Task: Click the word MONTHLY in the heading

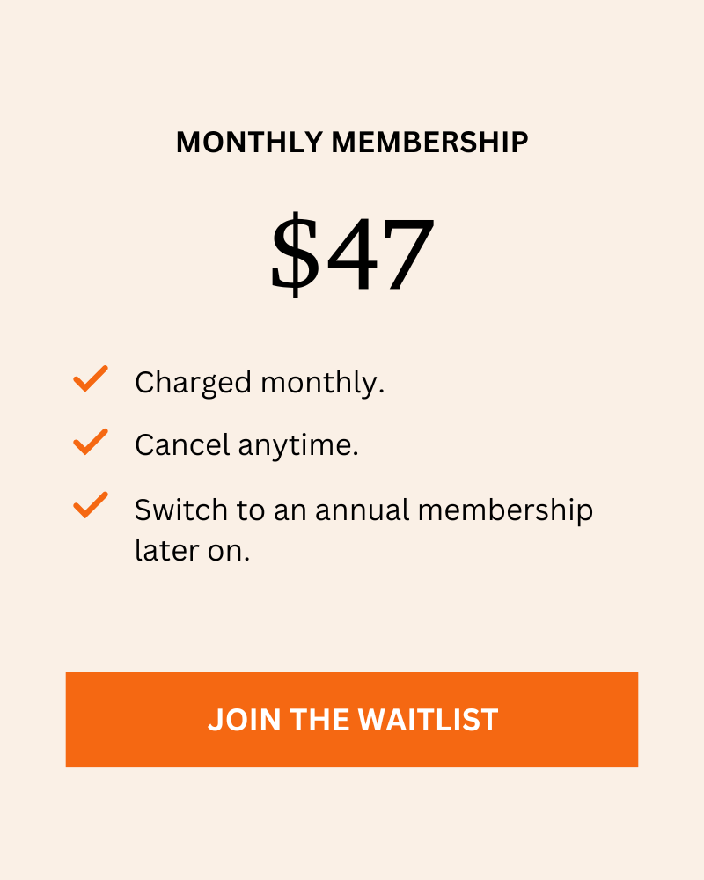Action: [x=249, y=142]
